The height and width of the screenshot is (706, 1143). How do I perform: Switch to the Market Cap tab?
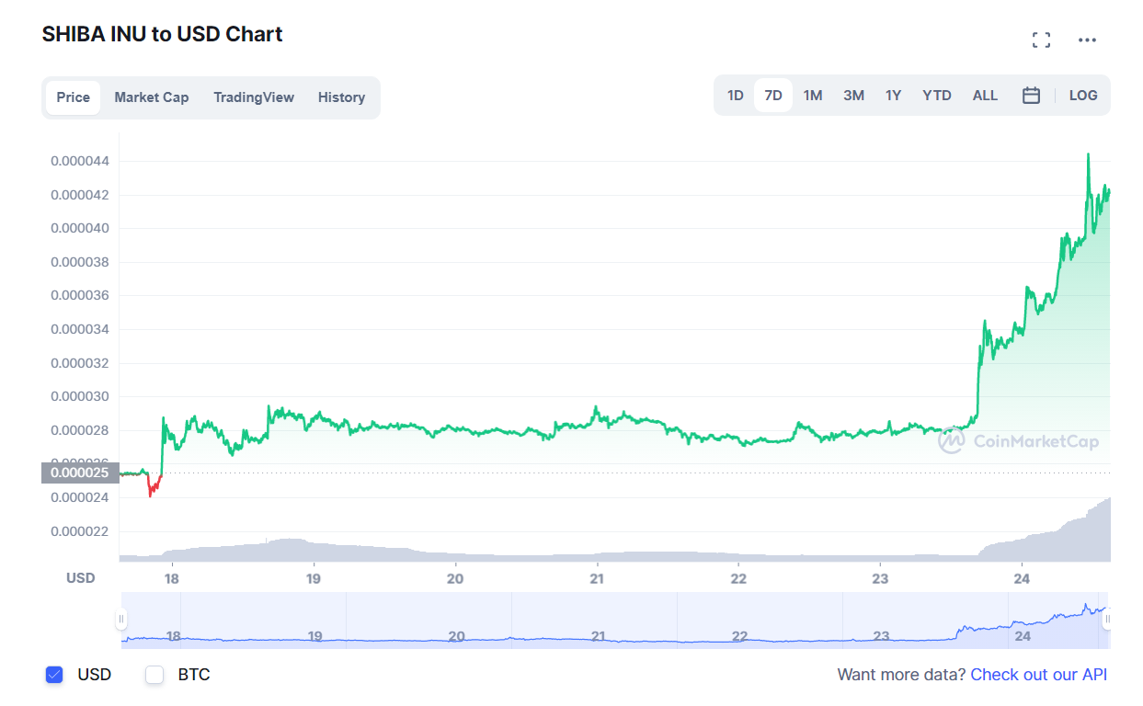[152, 97]
